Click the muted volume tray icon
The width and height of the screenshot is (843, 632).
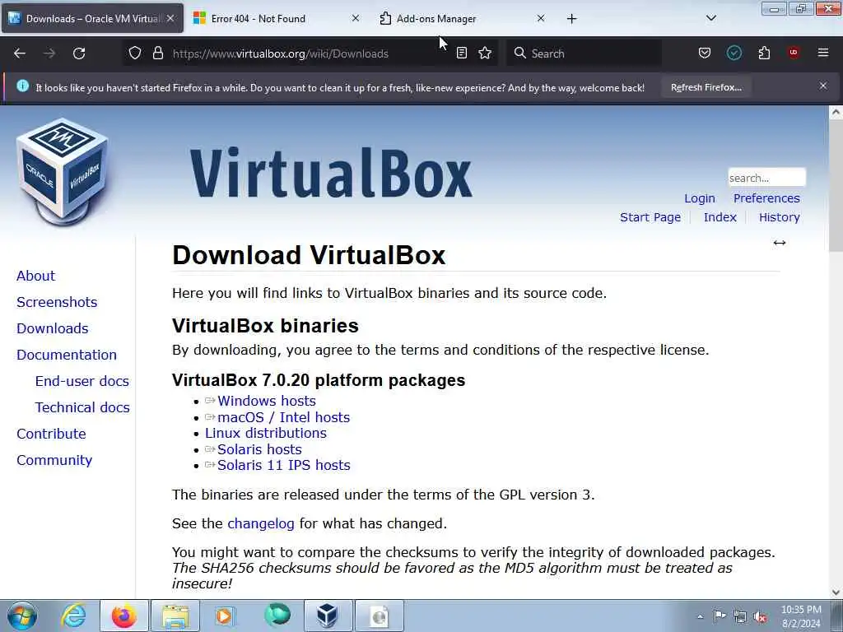pos(760,616)
